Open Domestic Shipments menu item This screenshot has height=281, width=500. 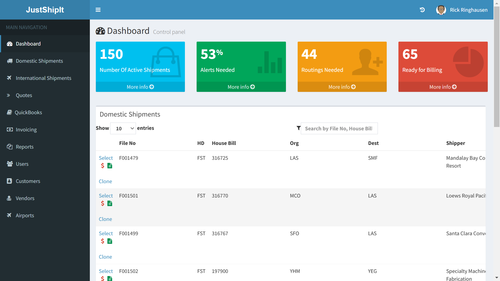pyautogui.click(x=45, y=61)
